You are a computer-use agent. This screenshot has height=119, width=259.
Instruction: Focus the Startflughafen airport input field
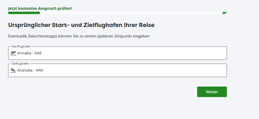tap(126, 53)
